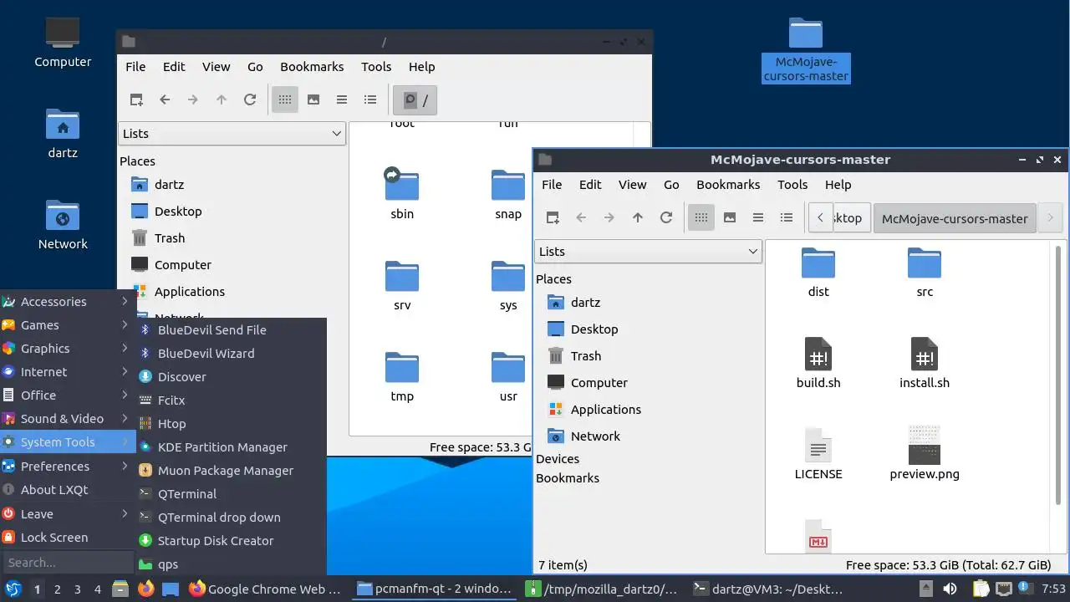Image resolution: width=1070 pixels, height=602 pixels.
Task: Open View menu in root / window
Action: [x=216, y=66]
